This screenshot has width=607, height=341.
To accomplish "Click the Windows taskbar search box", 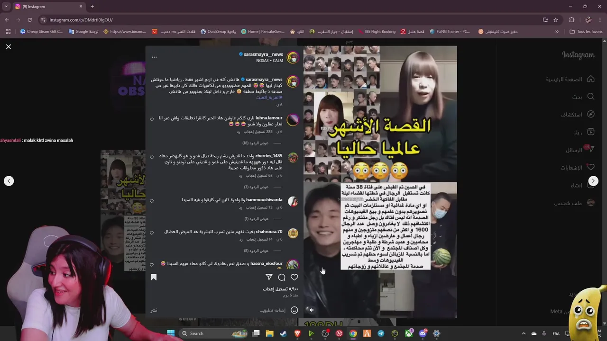I will [x=214, y=333].
